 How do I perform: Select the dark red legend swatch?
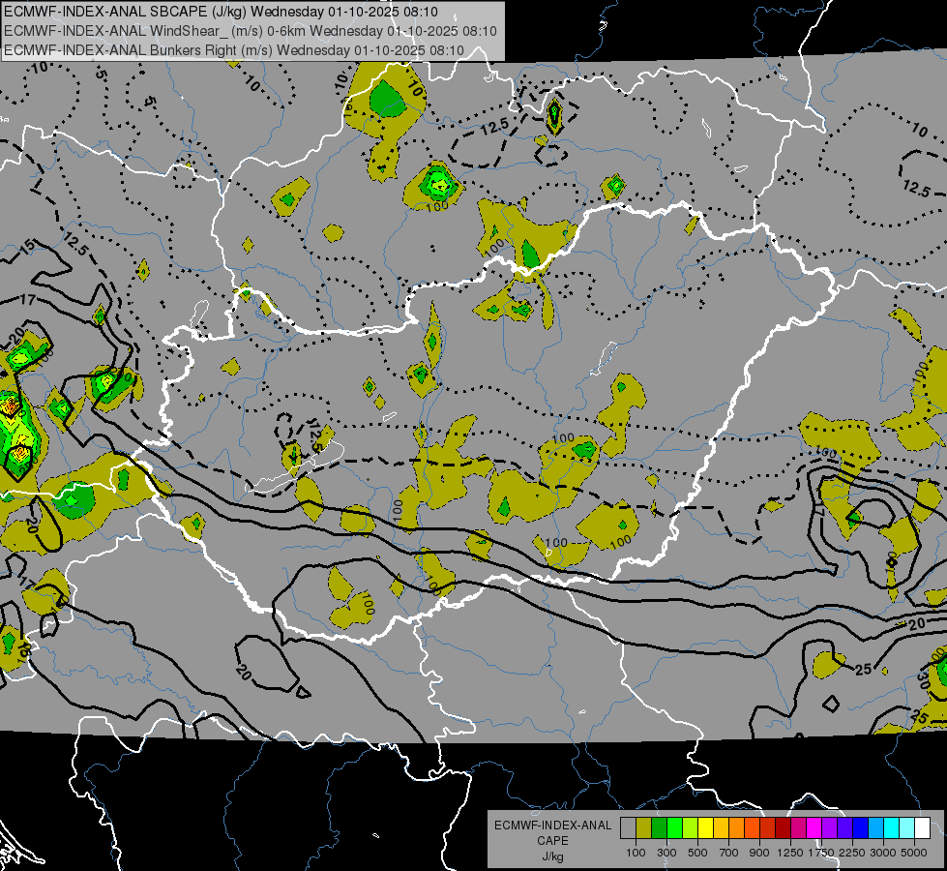pos(783,828)
